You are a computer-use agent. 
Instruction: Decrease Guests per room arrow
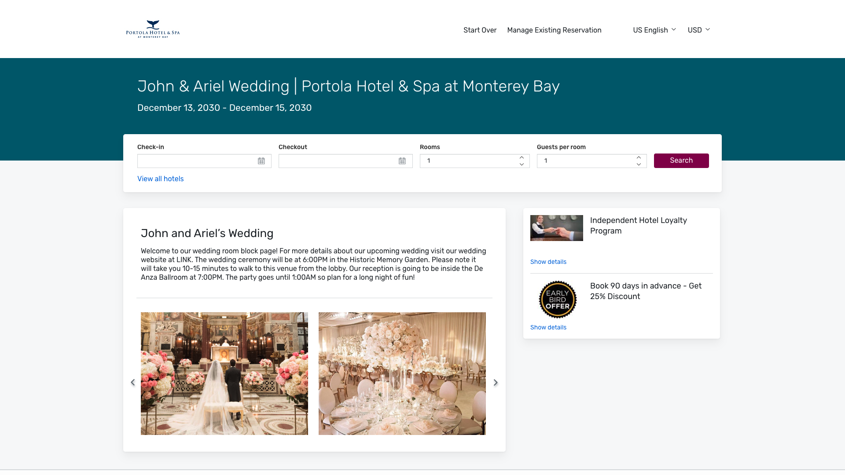[x=639, y=164]
